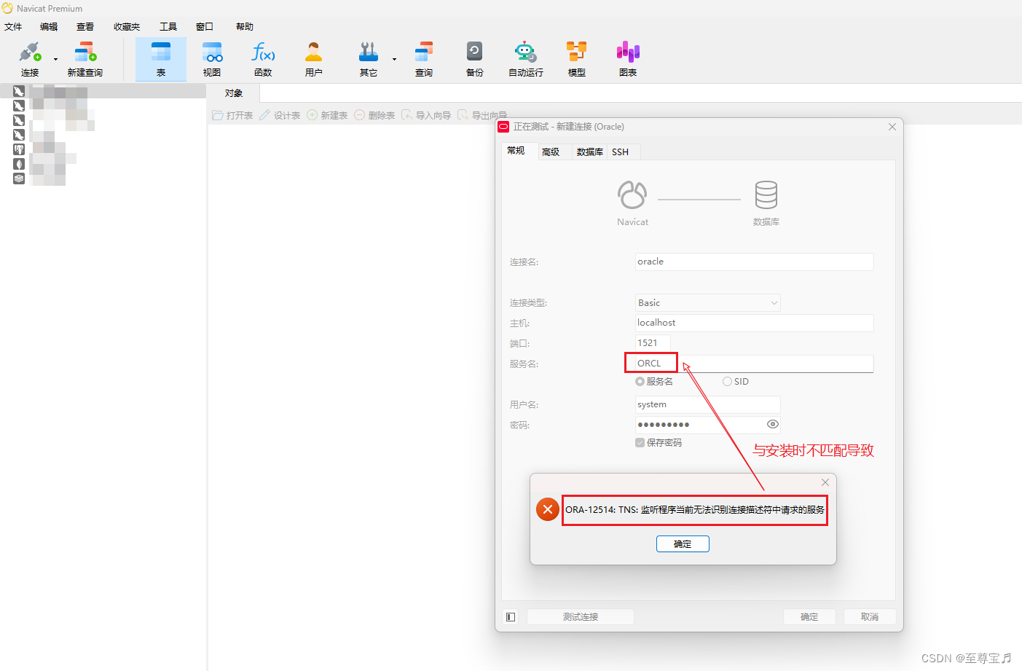Image resolution: width=1022 pixels, height=671 pixels.
Task: Click the username field containing system
Action: pyautogui.click(x=707, y=404)
